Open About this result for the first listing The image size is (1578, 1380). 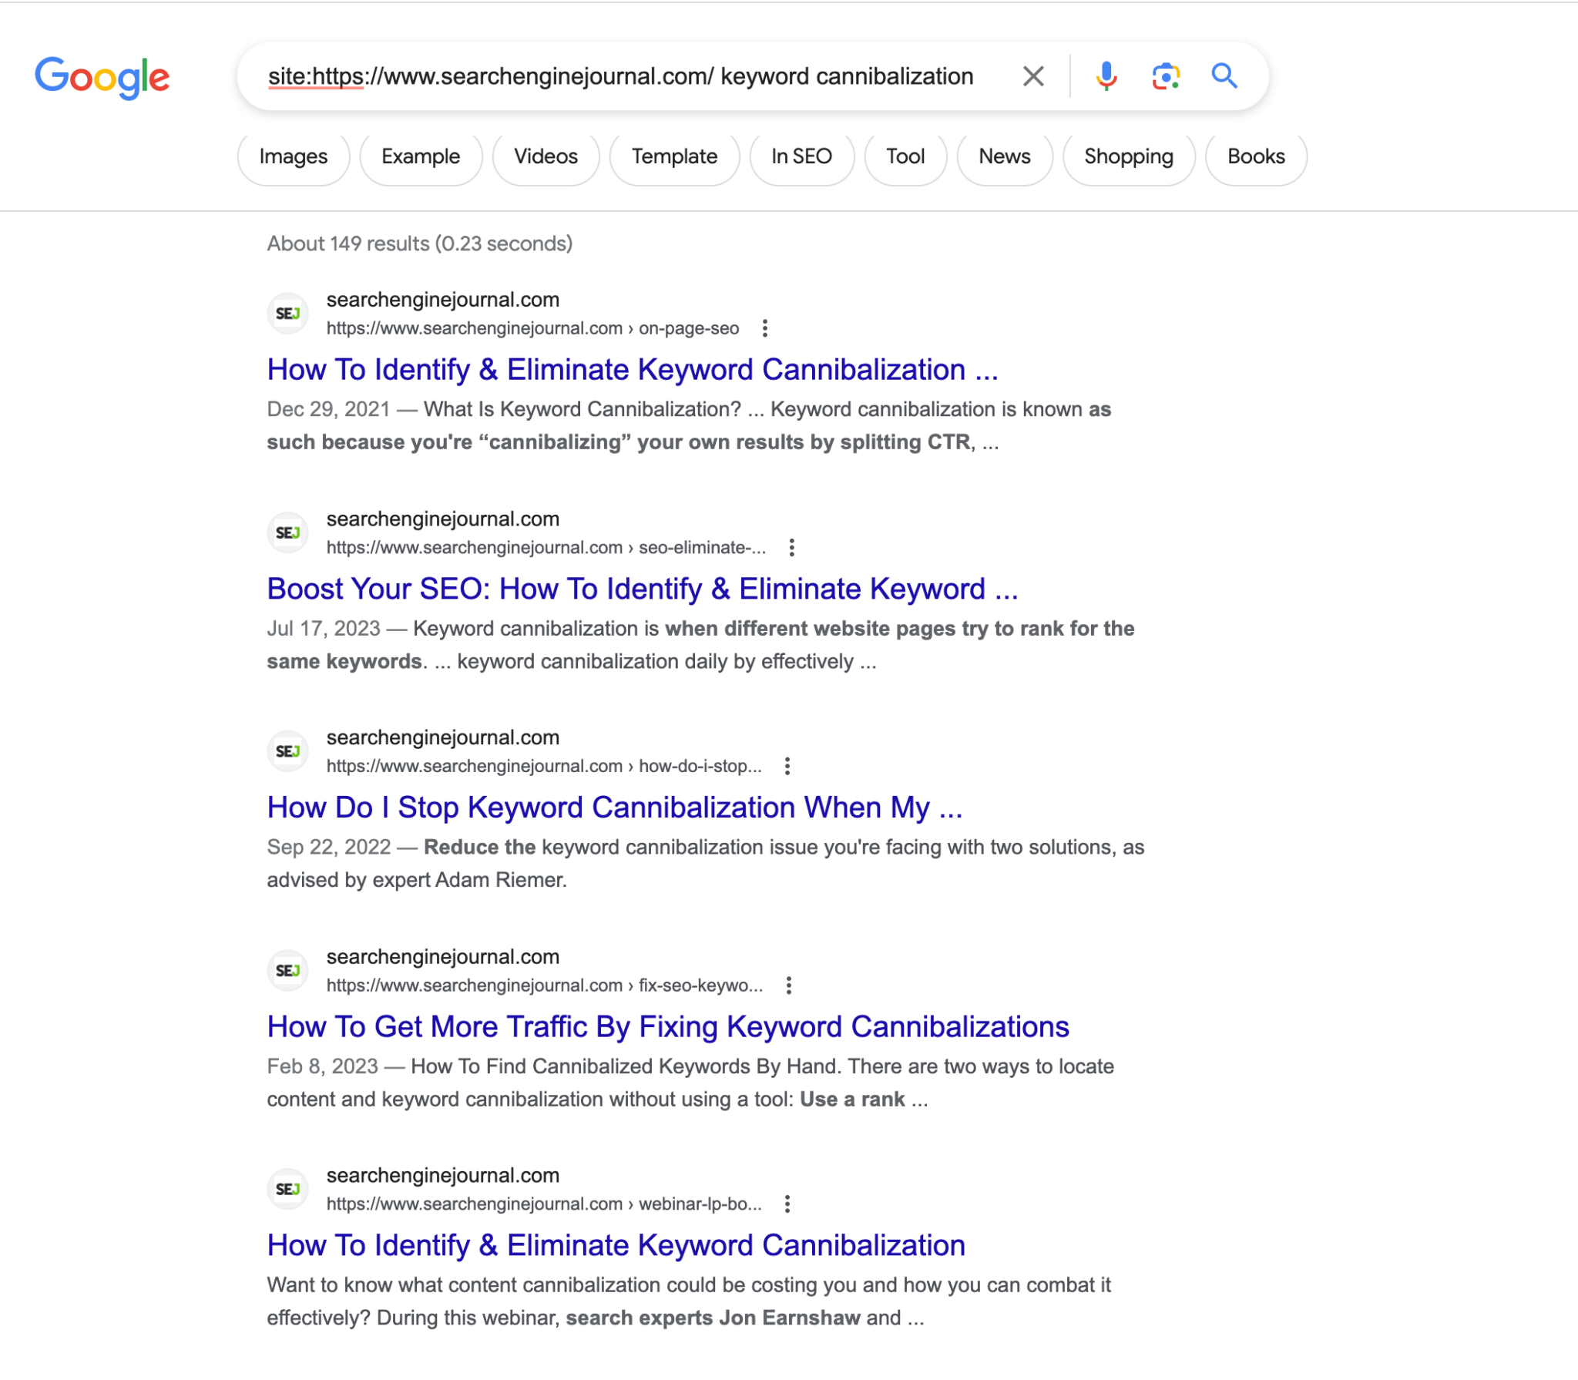(x=765, y=328)
